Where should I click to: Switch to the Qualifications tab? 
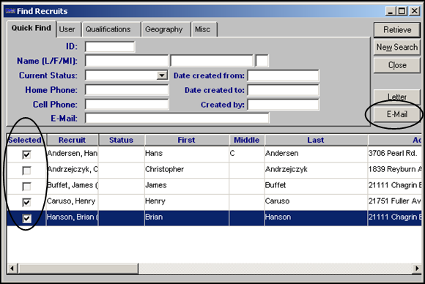pos(108,29)
